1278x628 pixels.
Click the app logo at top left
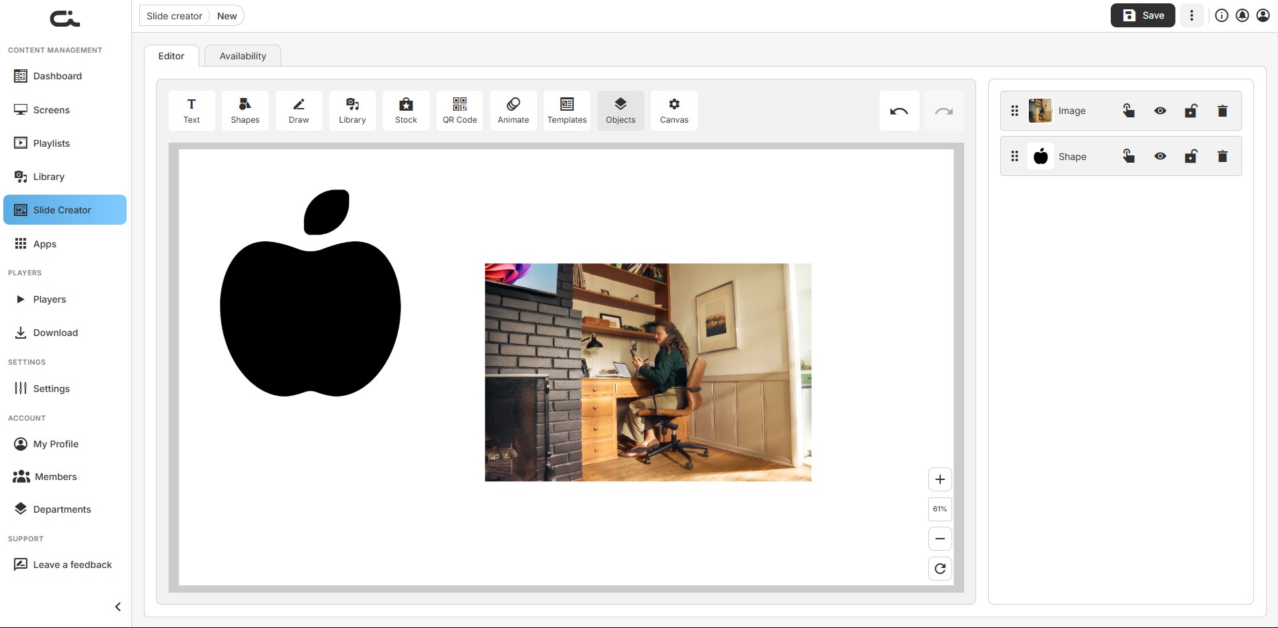coord(65,19)
